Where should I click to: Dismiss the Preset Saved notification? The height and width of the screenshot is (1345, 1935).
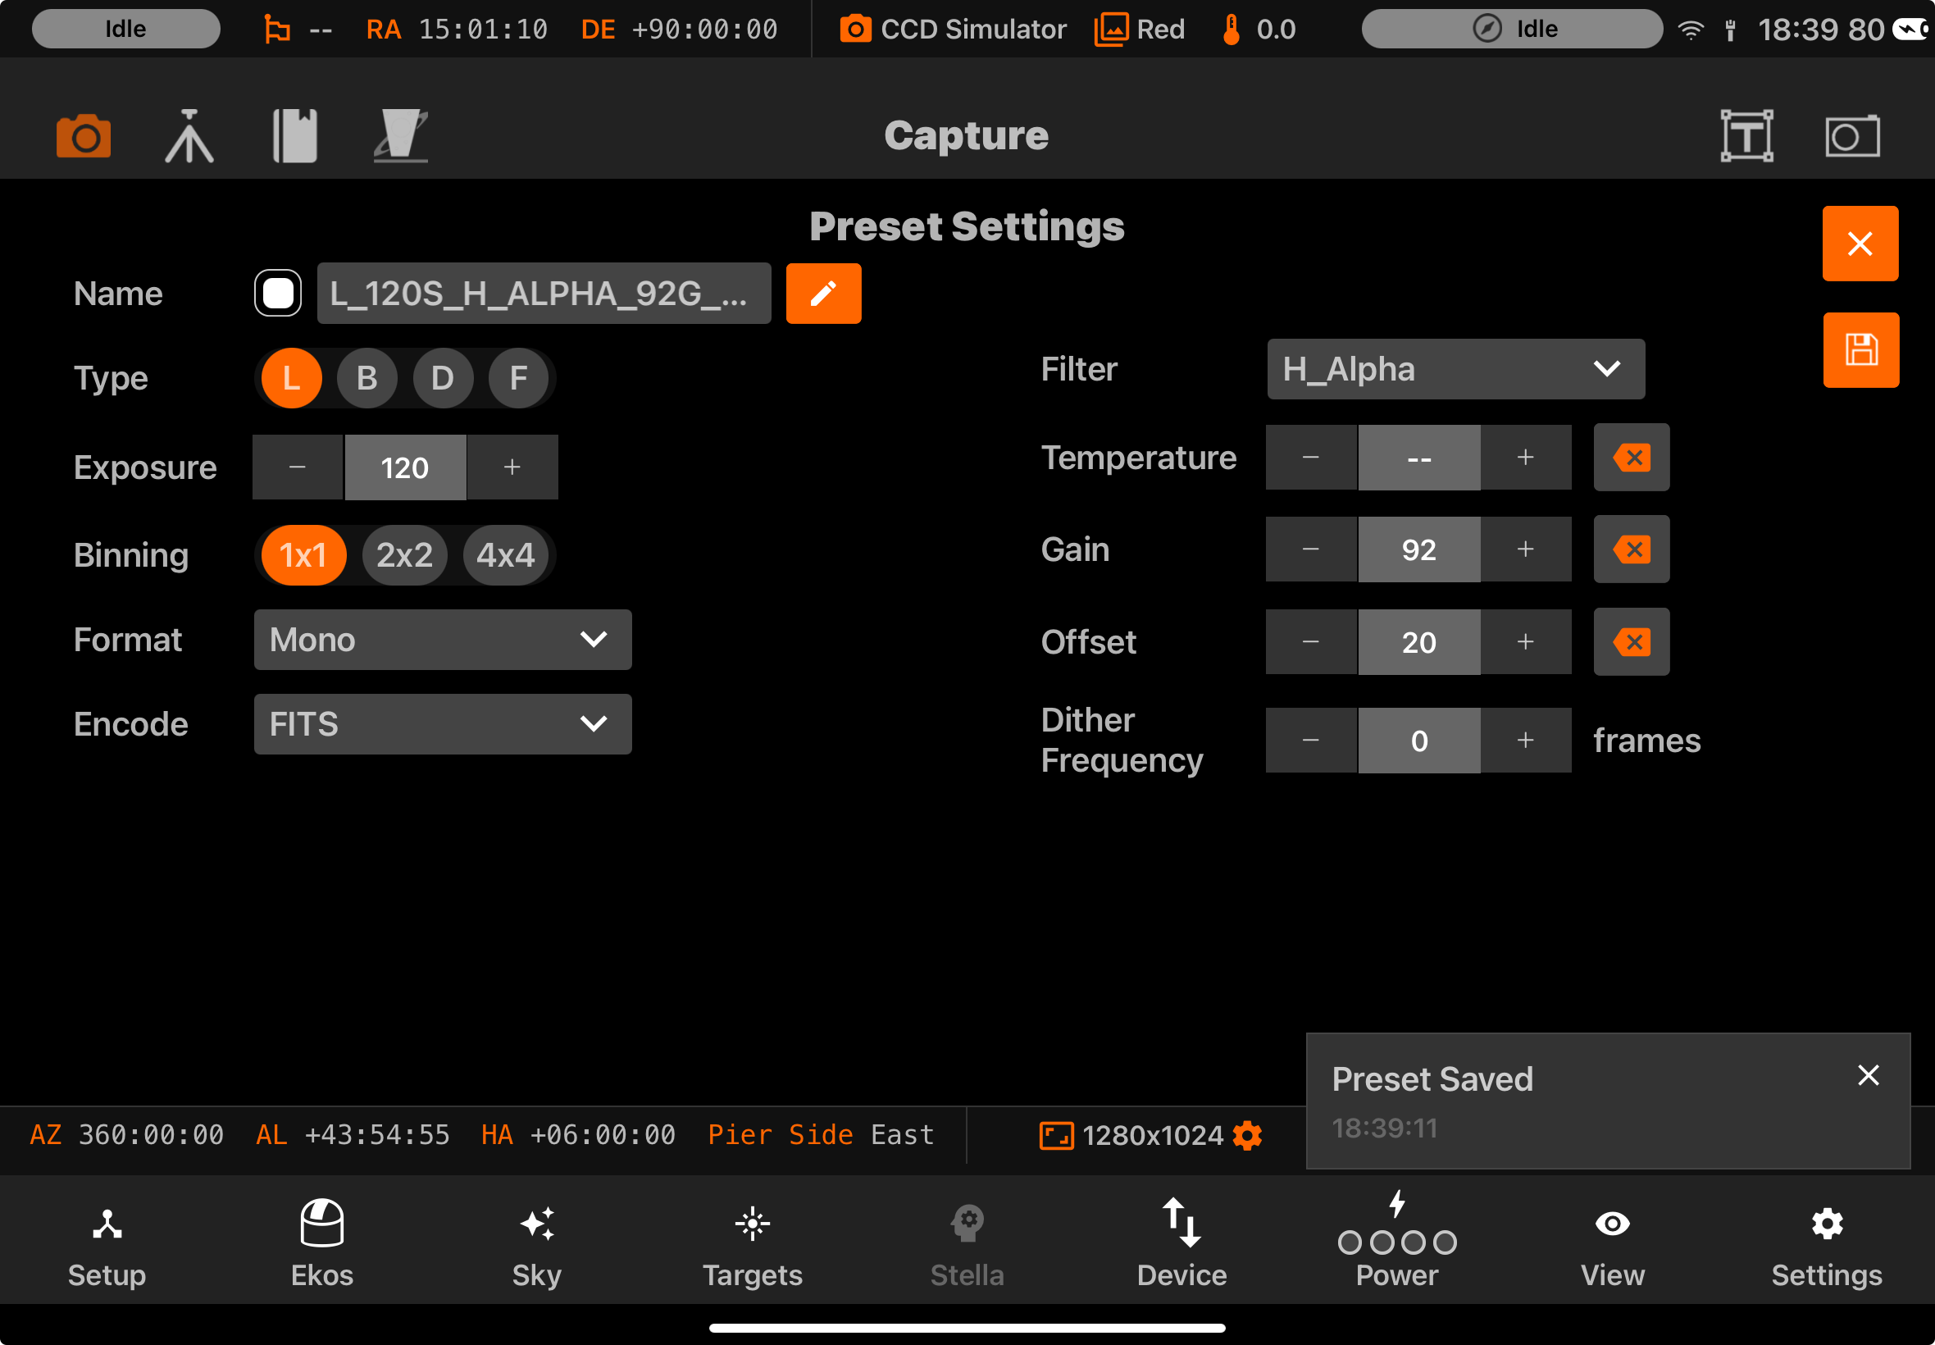coord(1868,1075)
